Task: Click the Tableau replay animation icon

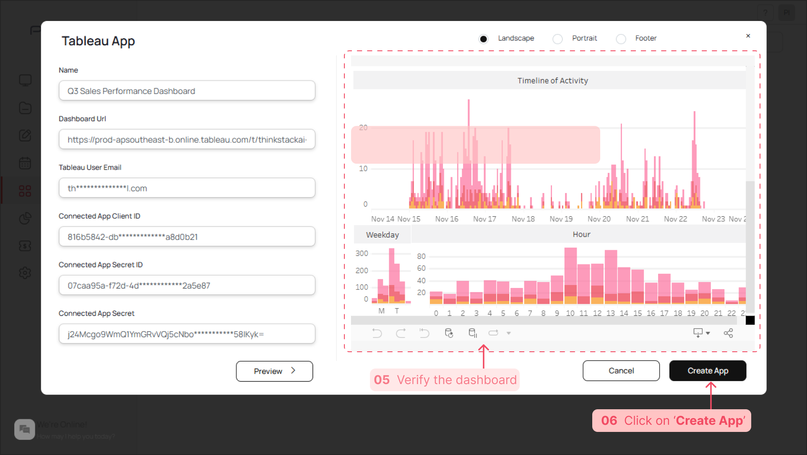Action: 493,333
